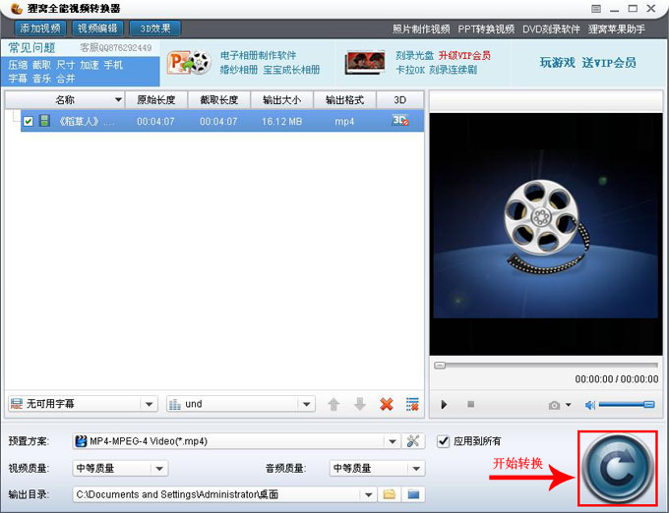Open the 照片制作视频 link

pyautogui.click(x=421, y=28)
